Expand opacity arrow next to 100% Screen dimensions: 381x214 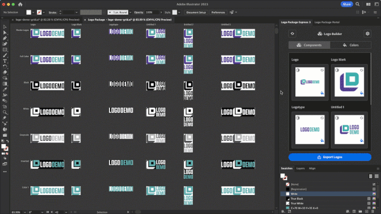pos(161,12)
